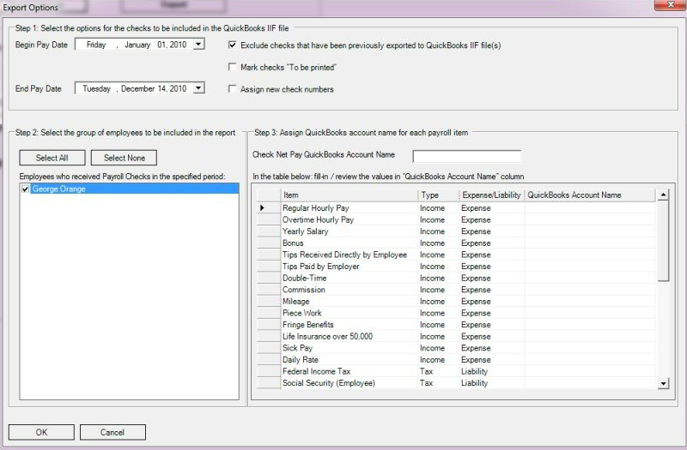Enable Assign new check numbers
687x450 pixels.
232,89
